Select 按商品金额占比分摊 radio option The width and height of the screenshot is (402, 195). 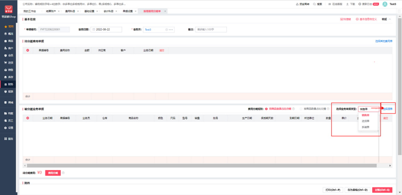[x=267, y=109]
